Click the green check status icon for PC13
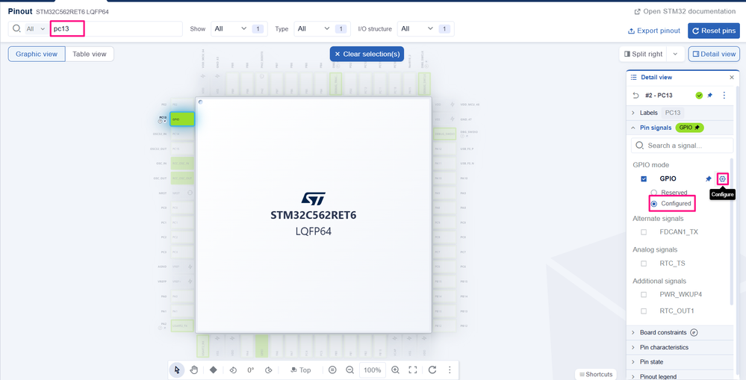Image resolution: width=746 pixels, height=380 pixels. [699, 95]
